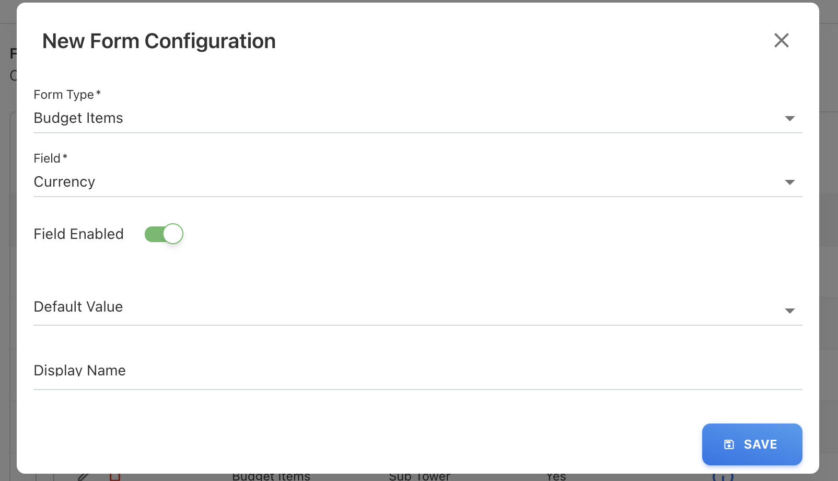The height and width of the screenshot is (481, 838).
Task: Open Form Type showing Budget Items
Action: 408,118
